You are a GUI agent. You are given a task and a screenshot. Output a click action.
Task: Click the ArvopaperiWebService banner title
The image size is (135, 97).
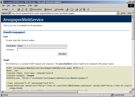pyautogui.click(x=23, y=20)
